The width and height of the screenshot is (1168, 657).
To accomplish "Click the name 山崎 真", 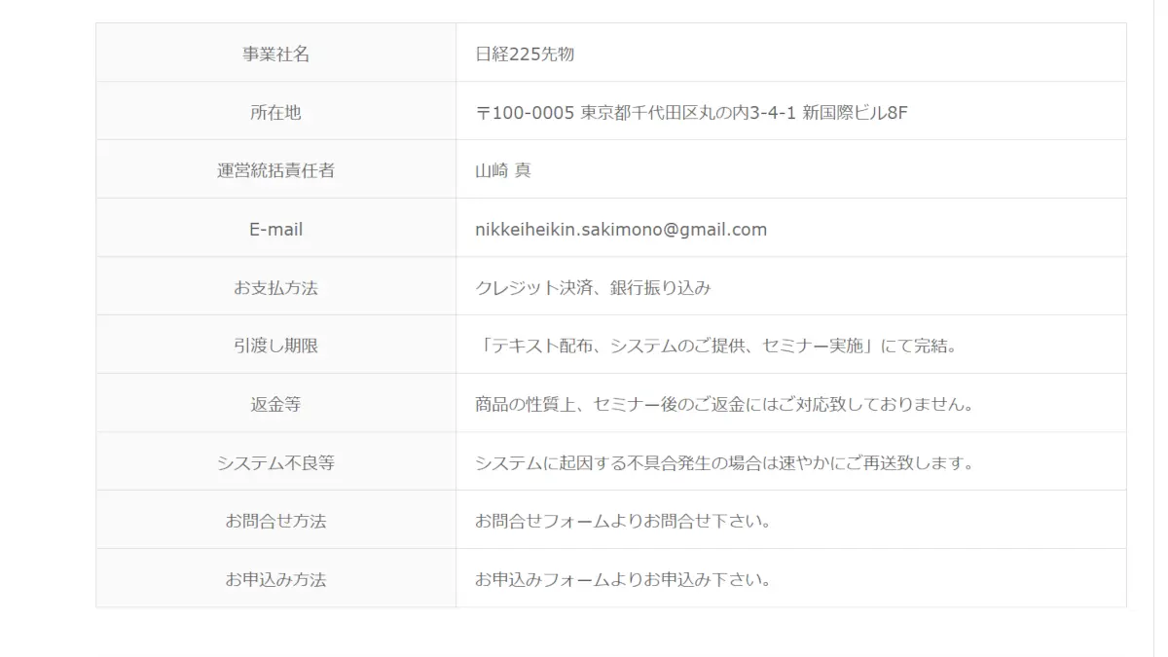I will (x=503, y=171).
